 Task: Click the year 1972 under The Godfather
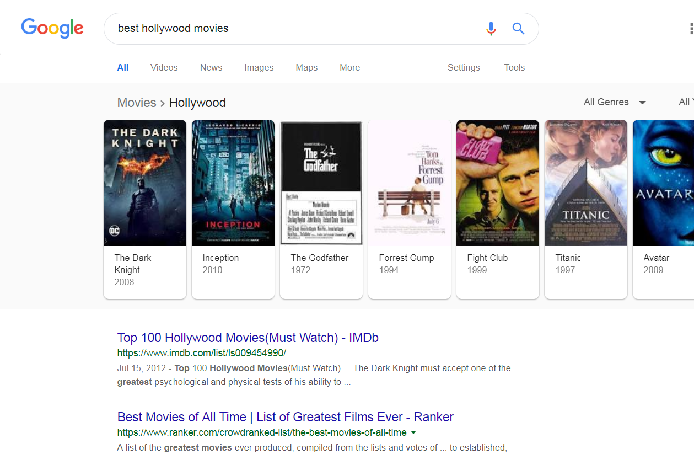point(300,270)
